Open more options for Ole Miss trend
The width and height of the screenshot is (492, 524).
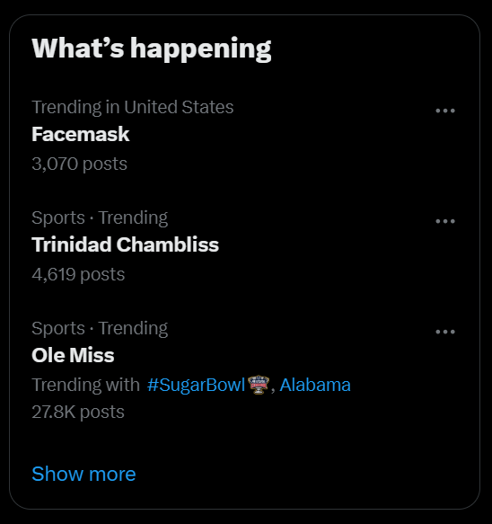[x=445, y=332]
